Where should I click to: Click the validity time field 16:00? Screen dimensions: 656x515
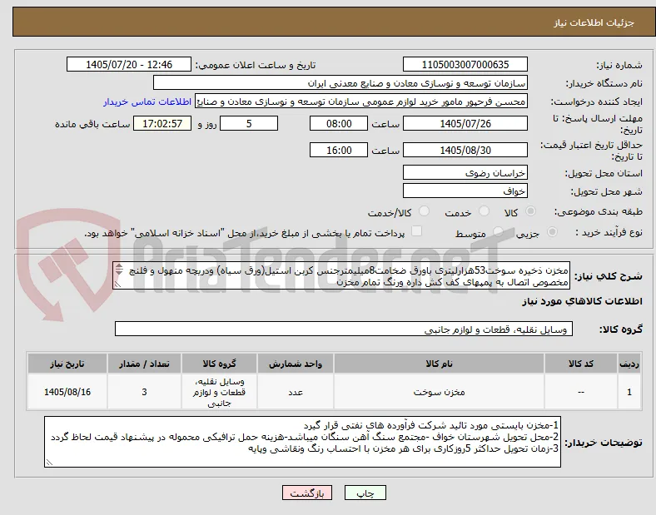339,150
